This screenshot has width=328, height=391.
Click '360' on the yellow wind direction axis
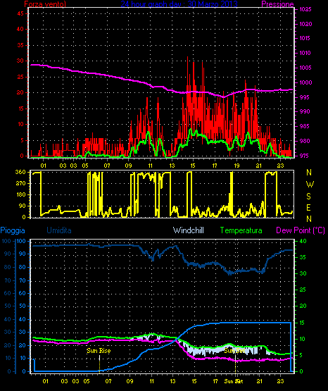(x=20, y=172)
